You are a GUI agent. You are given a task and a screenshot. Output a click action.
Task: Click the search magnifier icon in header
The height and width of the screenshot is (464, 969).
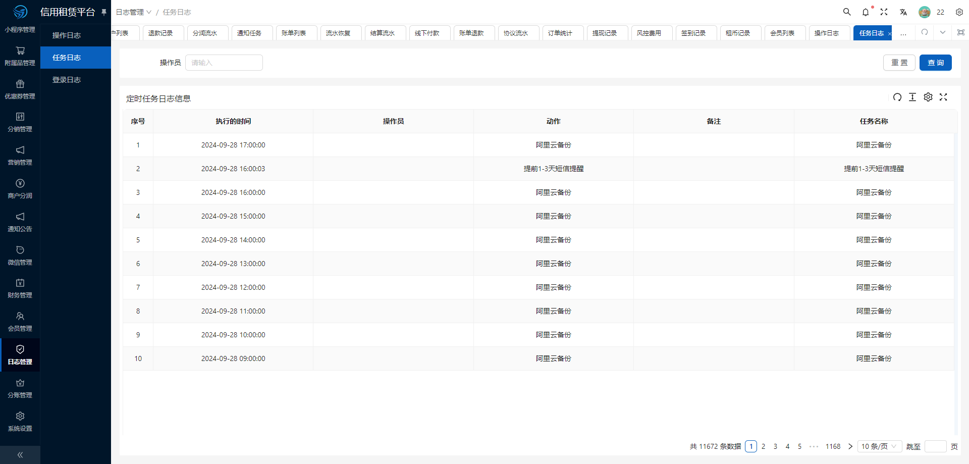tap(847, 12)
